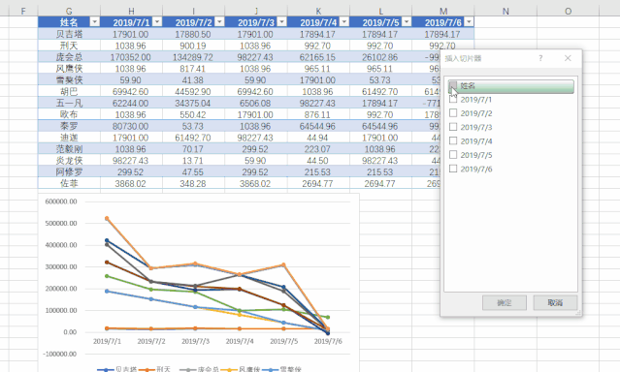The image size is (620, 372).
Task: Select the 2019/7/4 slicer checkbox
Action: pos(453,140)
